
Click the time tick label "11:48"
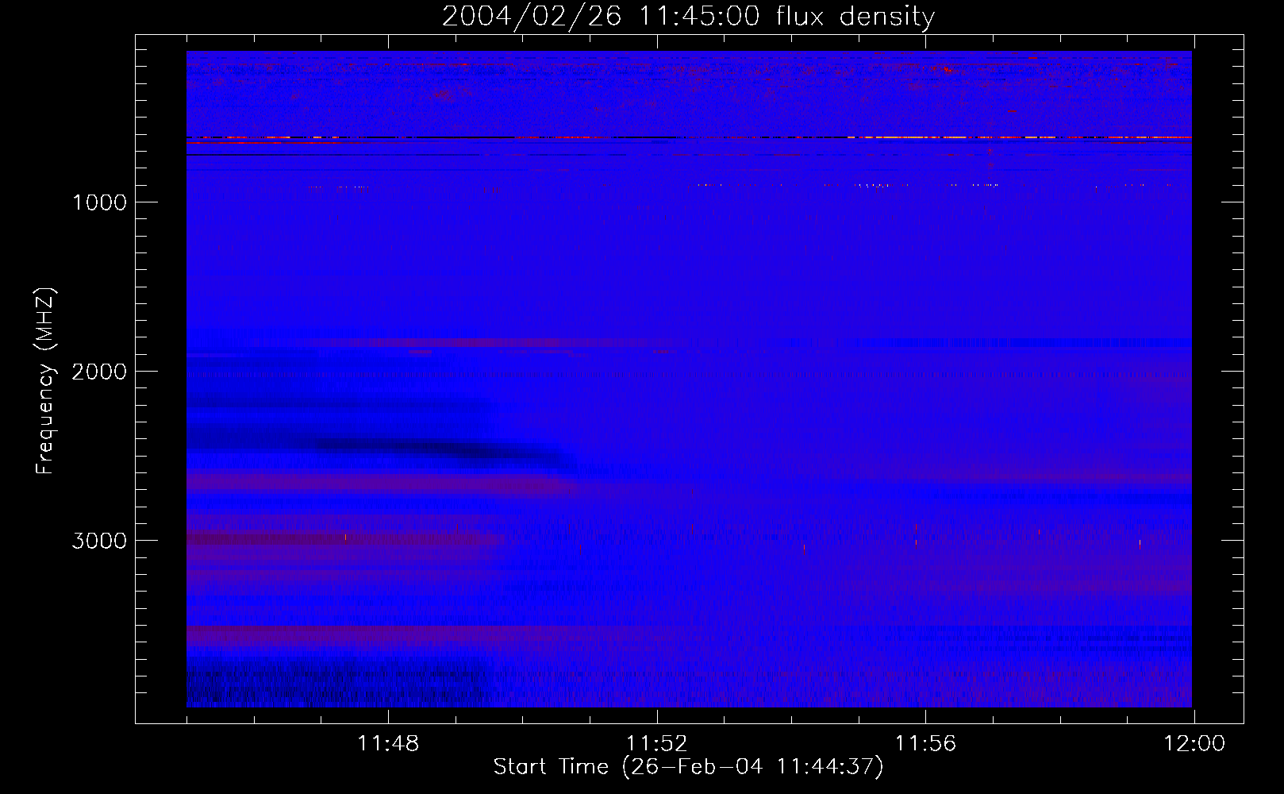click(x=388, y=744)
